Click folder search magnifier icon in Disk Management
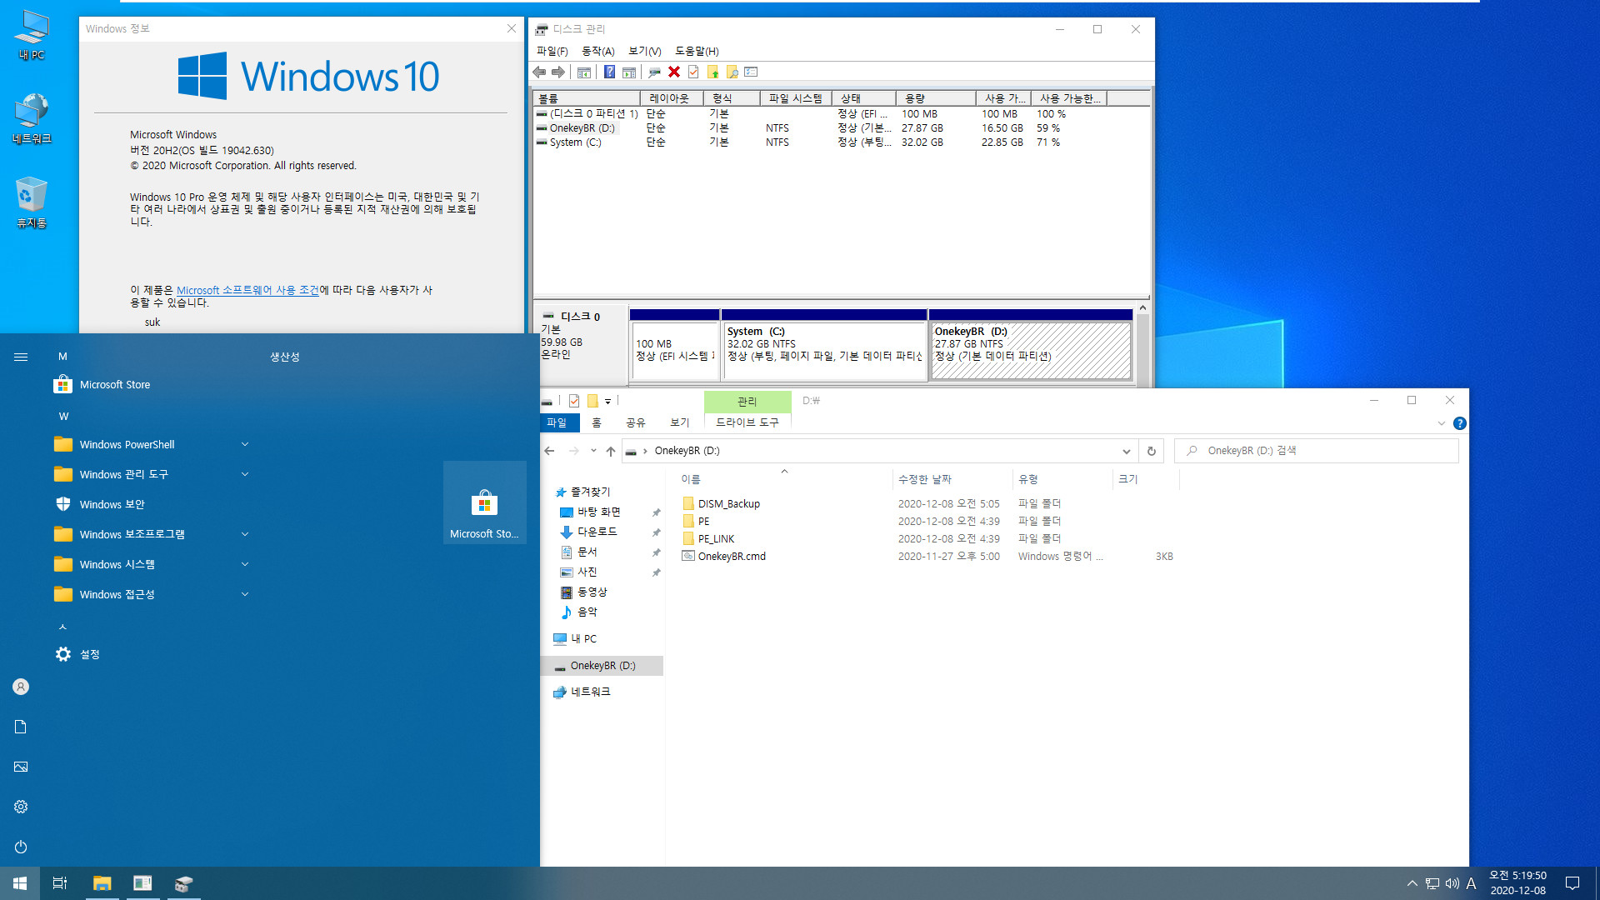Screen dimensions: 1600x900 point(732,72)
